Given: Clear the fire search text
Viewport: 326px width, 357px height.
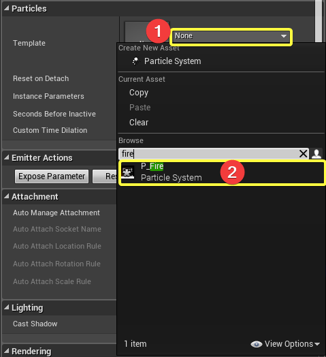Looking at the screenshot, I should tap(303, 154).
